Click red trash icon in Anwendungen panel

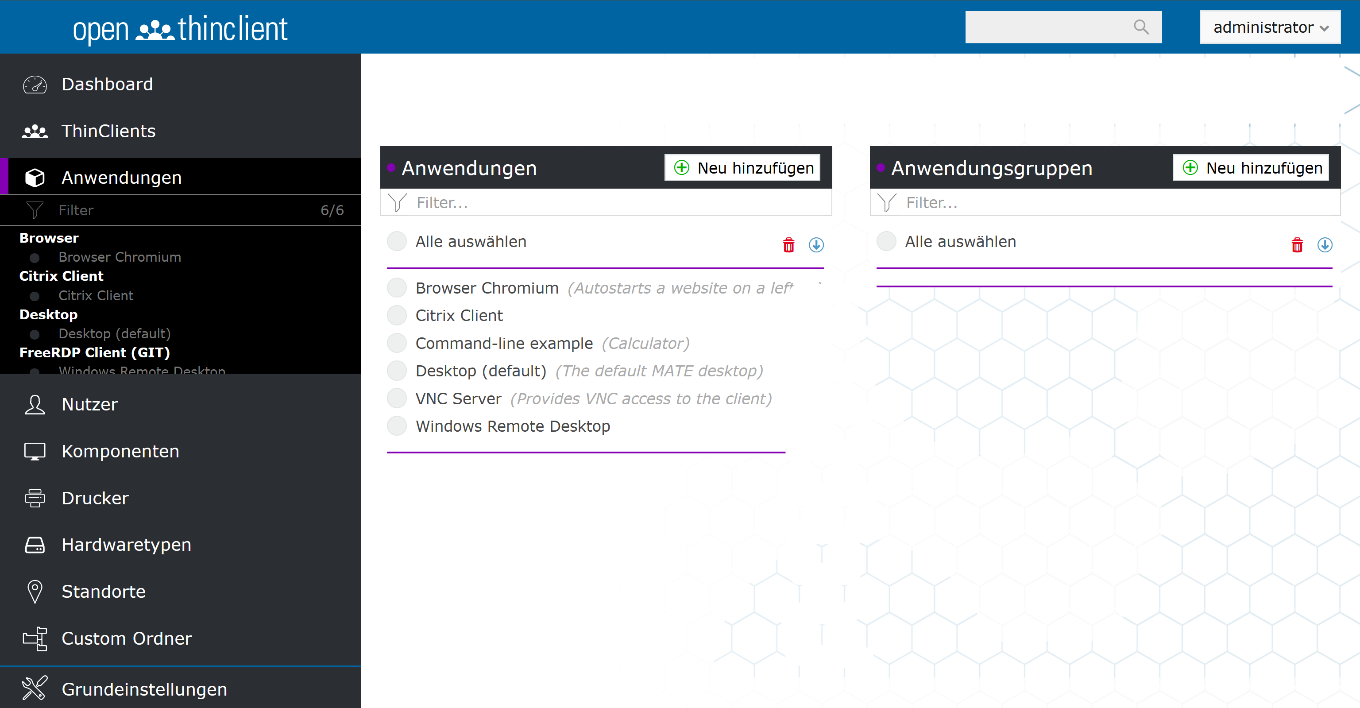[788, 245]
